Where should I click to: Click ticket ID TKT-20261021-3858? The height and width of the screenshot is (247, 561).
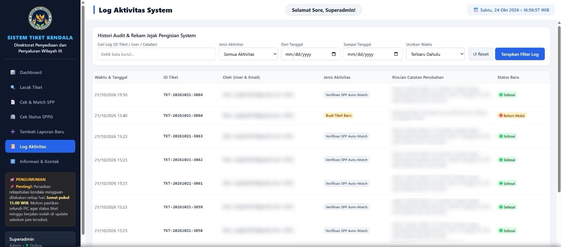[183, 231]
